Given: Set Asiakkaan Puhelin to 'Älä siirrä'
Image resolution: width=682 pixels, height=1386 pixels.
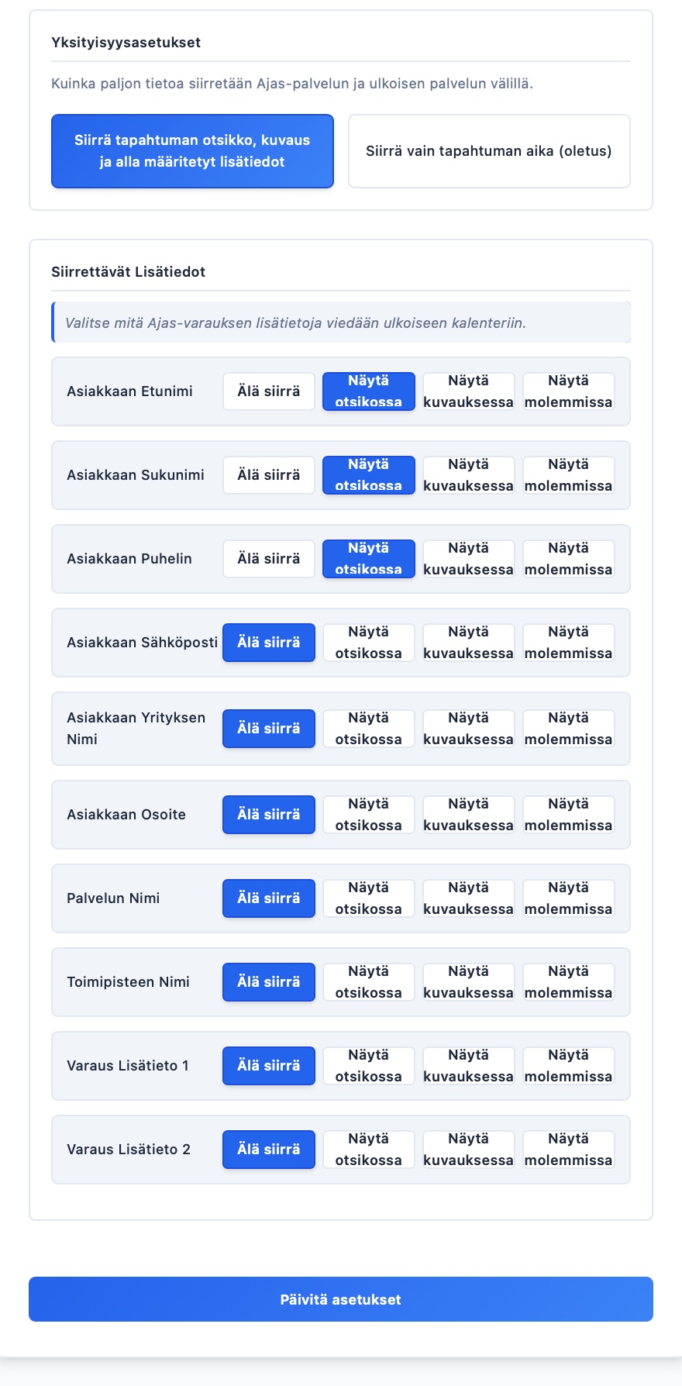Looking at the screenshot, I should click(269, 559).
